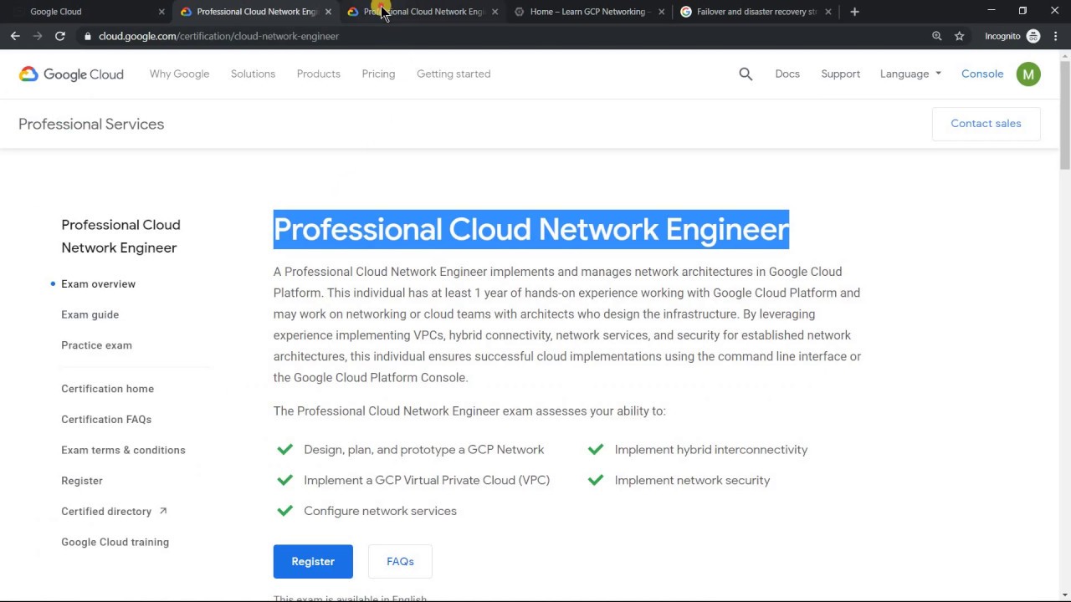This screenshot has width=1071, height=602.
Task: Click the Professional Services heading link
Action: point(91,124)
